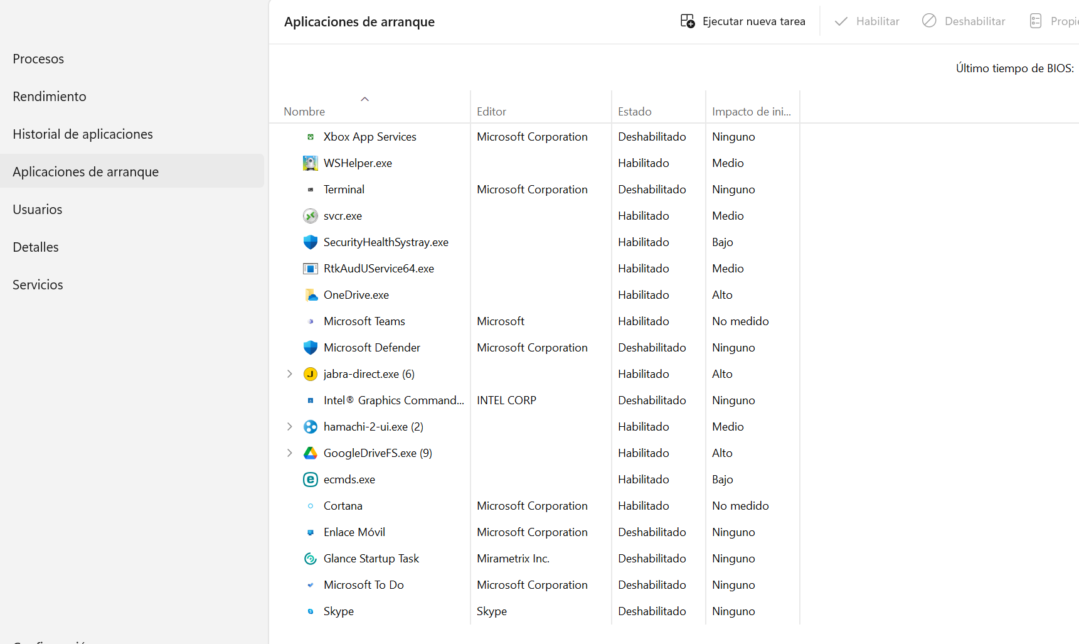
Task: Select the WSHelper.exe row name
Action: pos(358,163)
